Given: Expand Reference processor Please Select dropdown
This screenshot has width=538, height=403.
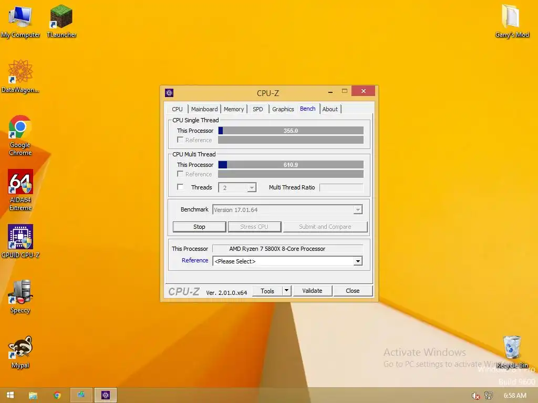Looking at the screenshot, I should click(x=357, y=261).
